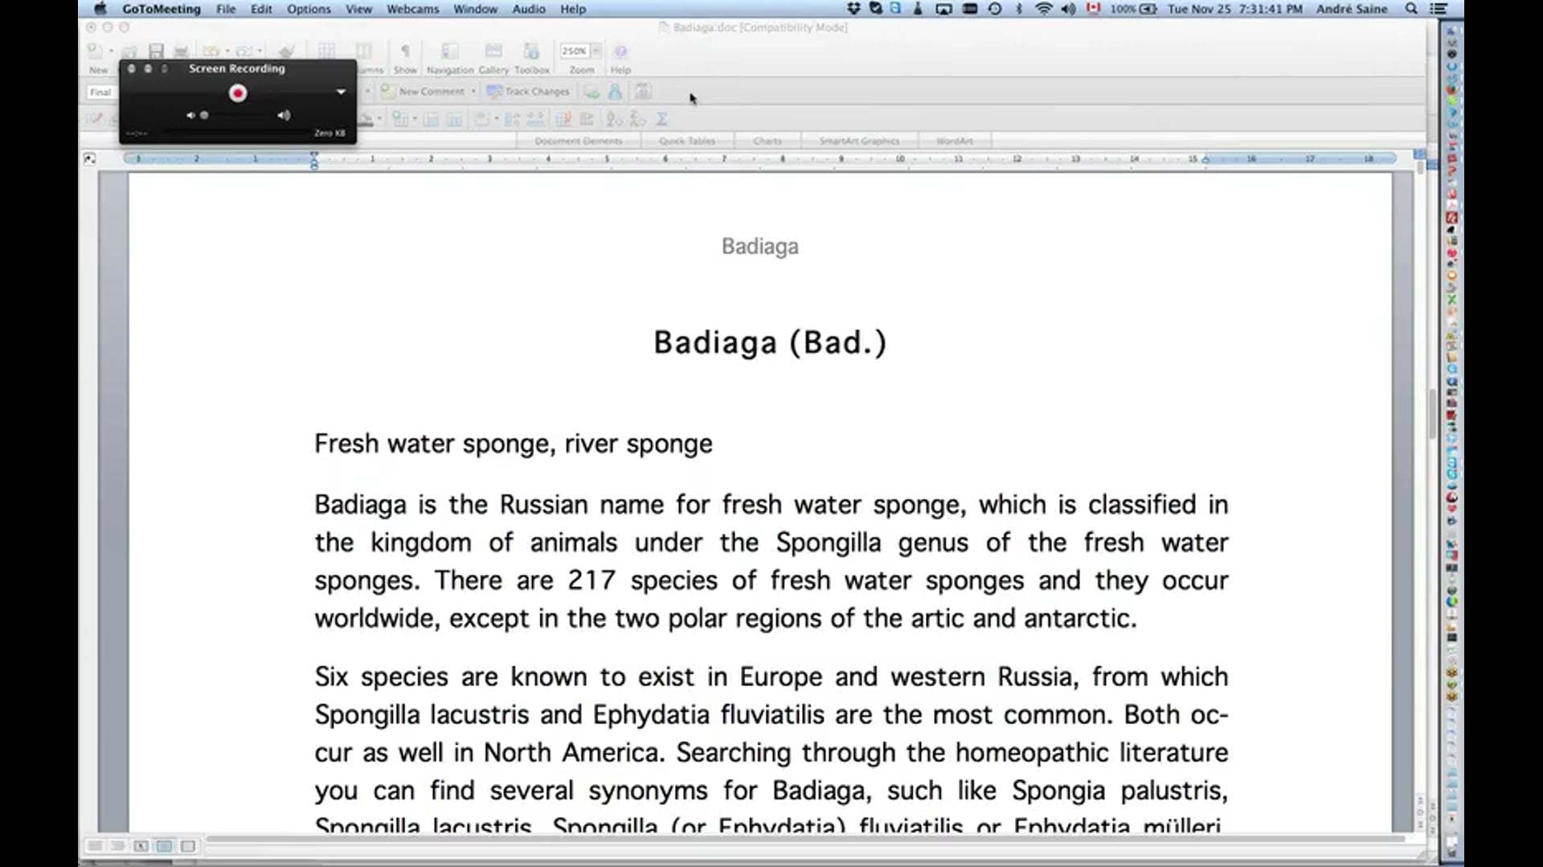Click the Spotlight search magnifier icon

[1411, 9]
